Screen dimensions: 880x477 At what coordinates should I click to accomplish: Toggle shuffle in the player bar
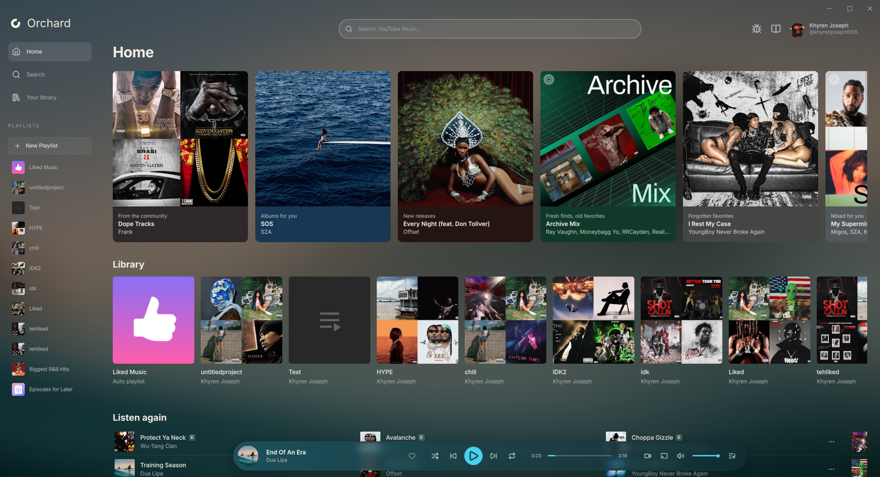pos(435,456)
